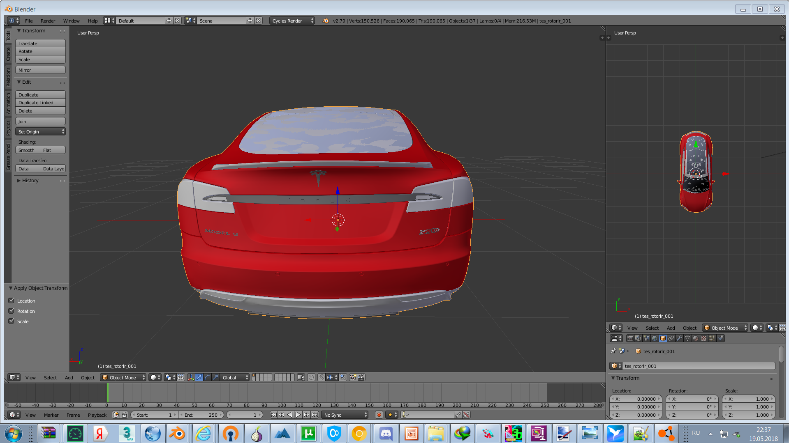Open the File menu
The image size is (789, 443).
click(29, 21)
